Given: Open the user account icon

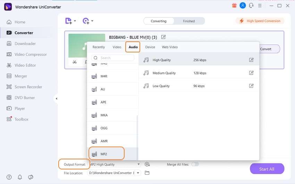Looking at the screenshot, I should [x=243, y=6].
